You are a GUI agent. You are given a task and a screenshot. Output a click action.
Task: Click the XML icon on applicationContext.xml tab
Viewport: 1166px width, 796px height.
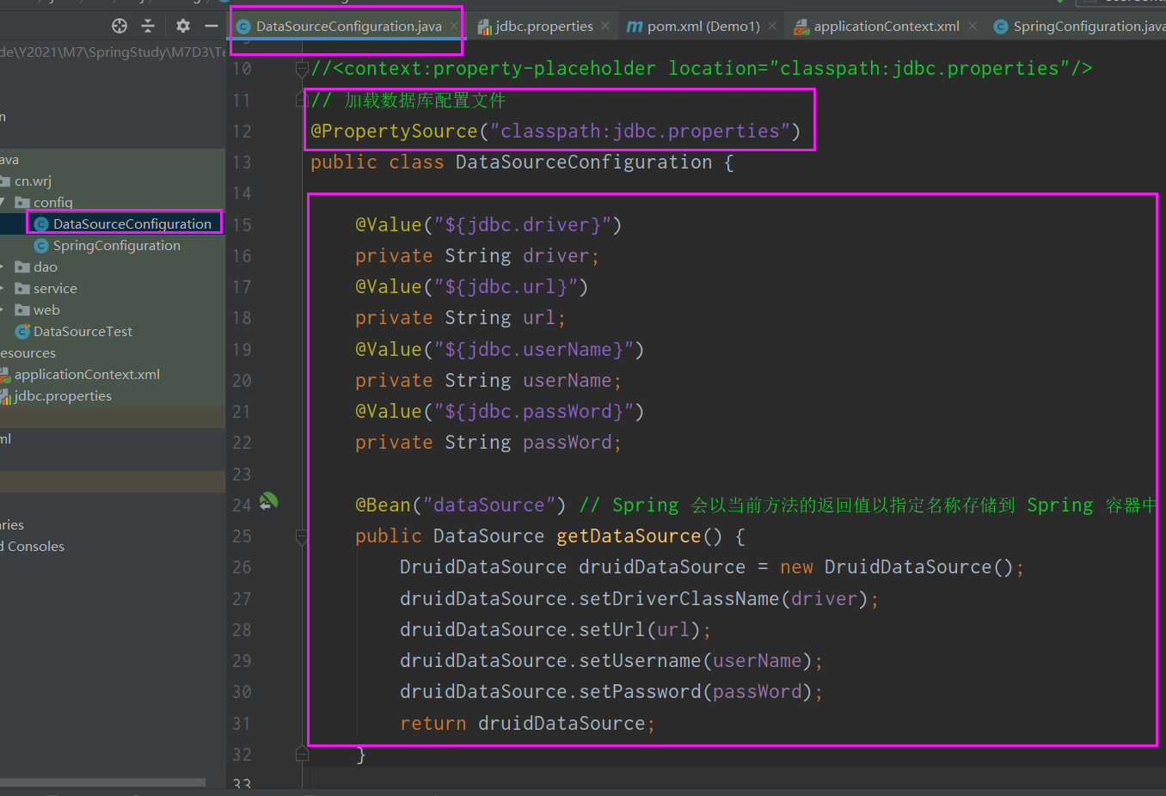pyautogui.click(x=801, y=27)
